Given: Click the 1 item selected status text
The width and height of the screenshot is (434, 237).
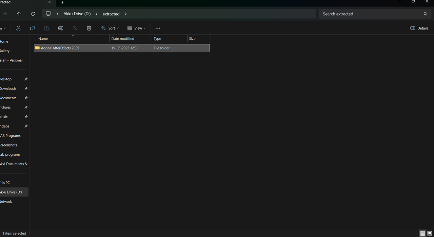Looking at the screenshot, I should [14, 233].
